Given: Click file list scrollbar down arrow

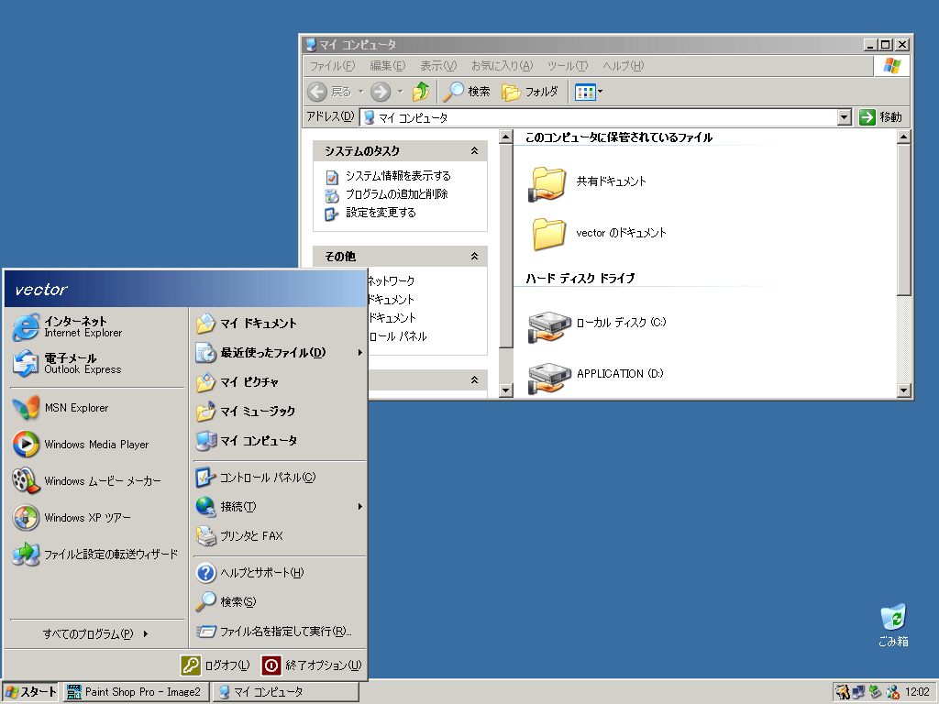Looking at the screenshot, I should 903,390.
